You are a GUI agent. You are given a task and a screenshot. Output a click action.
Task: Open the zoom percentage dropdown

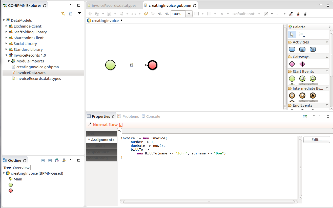coord(189,14)
